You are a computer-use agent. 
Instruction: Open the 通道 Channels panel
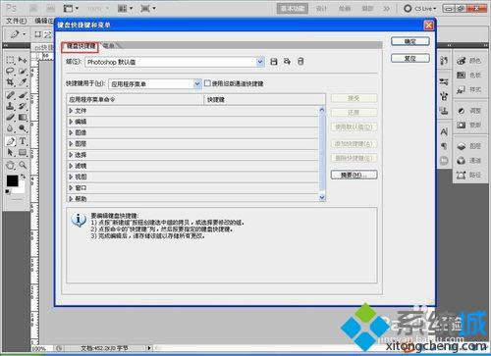(468, 161)
